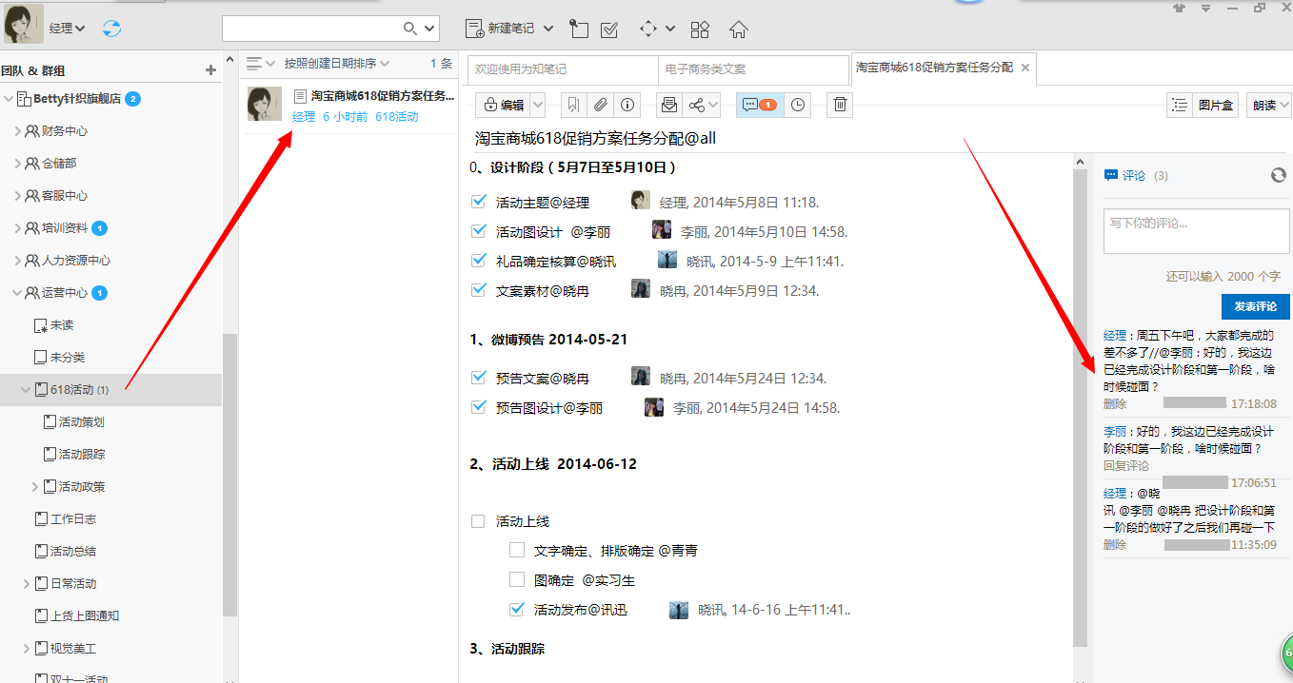Click the share icon in note toolbar

(698, 105)
